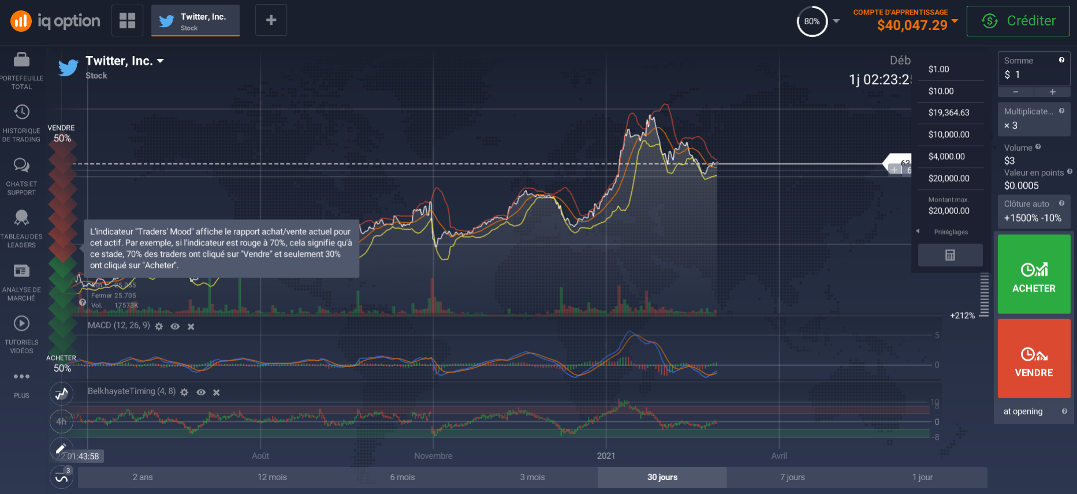This screenshot has width=1077, height=494.
Task: Expand the Twitter, Inc. asset dropdown
Action: [x=160, y=61]
